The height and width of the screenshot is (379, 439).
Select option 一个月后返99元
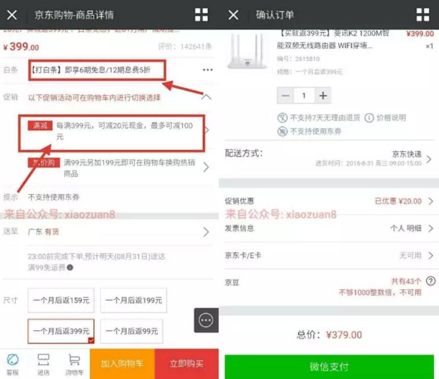pyautogui.click(x=132, y=331)
